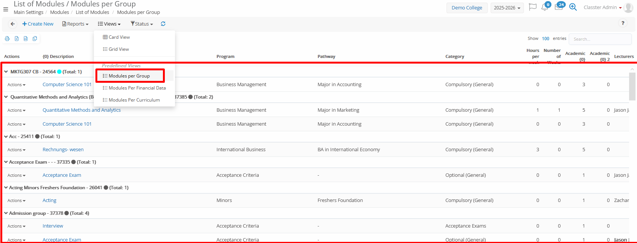The width and height of the screenshot is (637, 243).
Task: Refresh the modules list
Action: [x=163, y=24]
